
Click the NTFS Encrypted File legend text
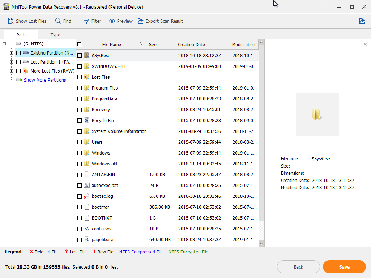click(x=188, y=252)
